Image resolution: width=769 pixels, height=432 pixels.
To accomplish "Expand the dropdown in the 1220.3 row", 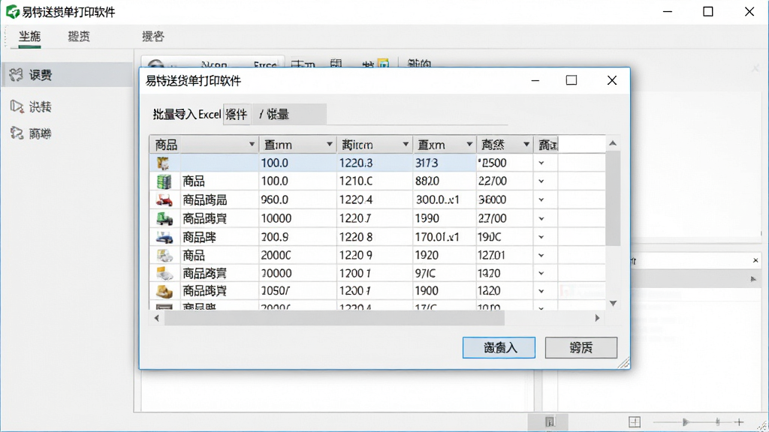I will [541, 163].
